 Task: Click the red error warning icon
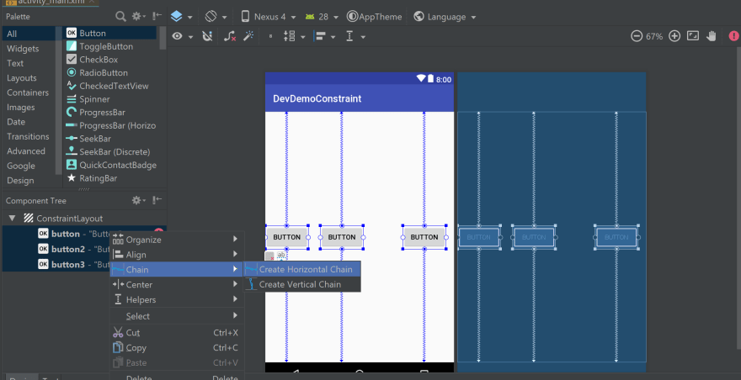[734, 36]
